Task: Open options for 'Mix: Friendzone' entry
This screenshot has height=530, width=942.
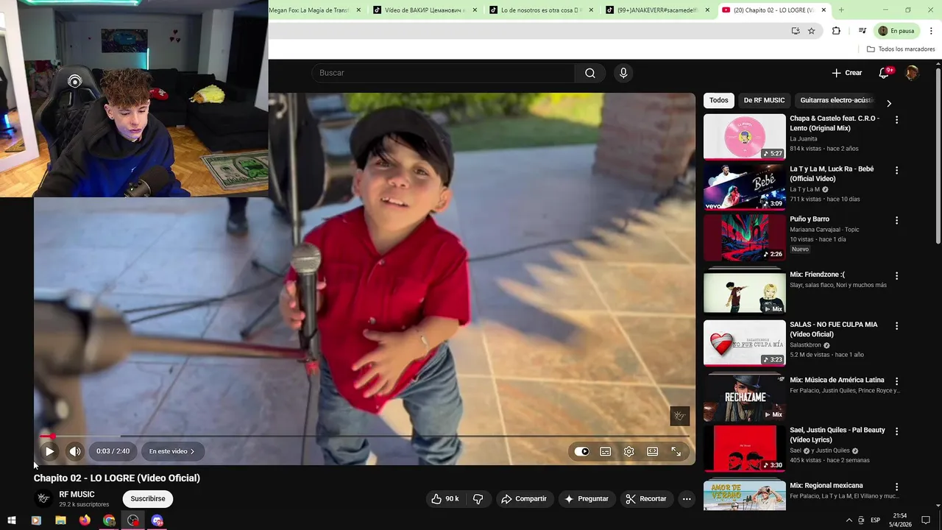Action: 896,275
